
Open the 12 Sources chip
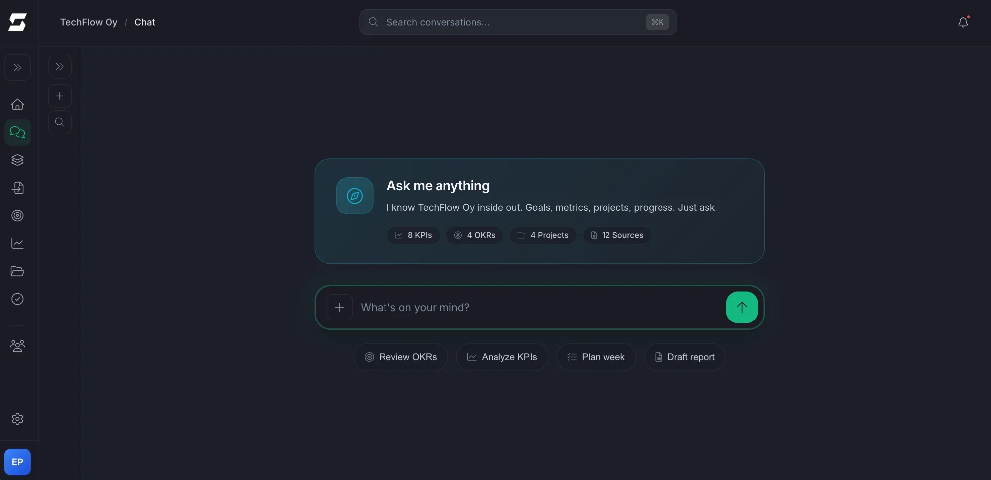pyautogui.click(x=616, y=235)
